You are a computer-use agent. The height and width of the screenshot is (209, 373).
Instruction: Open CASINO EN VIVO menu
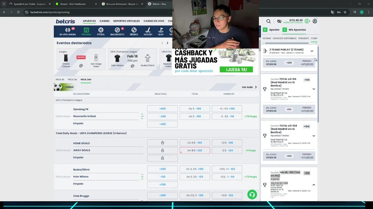(x=154, y=21)
